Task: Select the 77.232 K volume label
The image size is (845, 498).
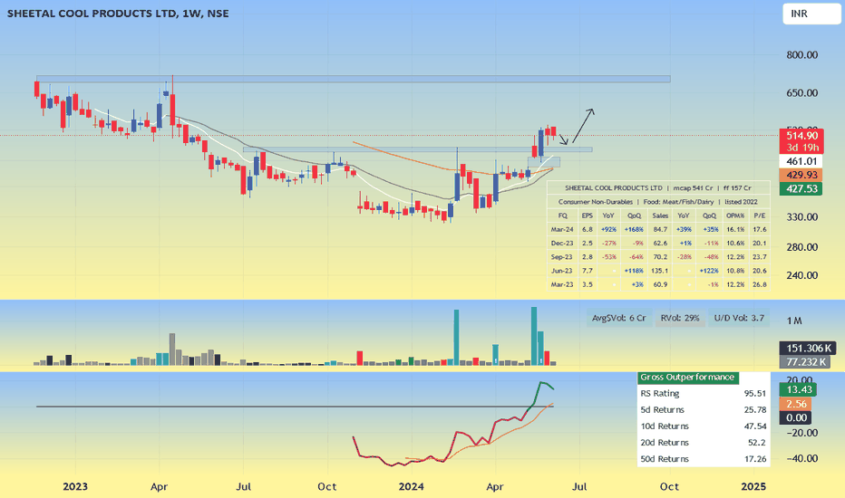Action: coord(805,362)
